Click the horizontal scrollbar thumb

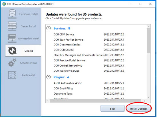pyautogui.click(x=95, y=101)
